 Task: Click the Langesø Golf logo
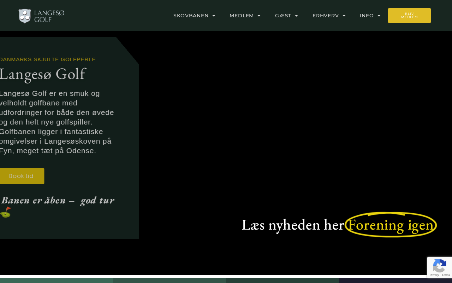click(x=41, y=16)
